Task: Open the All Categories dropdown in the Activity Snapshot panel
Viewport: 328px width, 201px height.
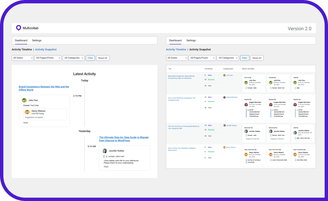Action: click(228, 58)
